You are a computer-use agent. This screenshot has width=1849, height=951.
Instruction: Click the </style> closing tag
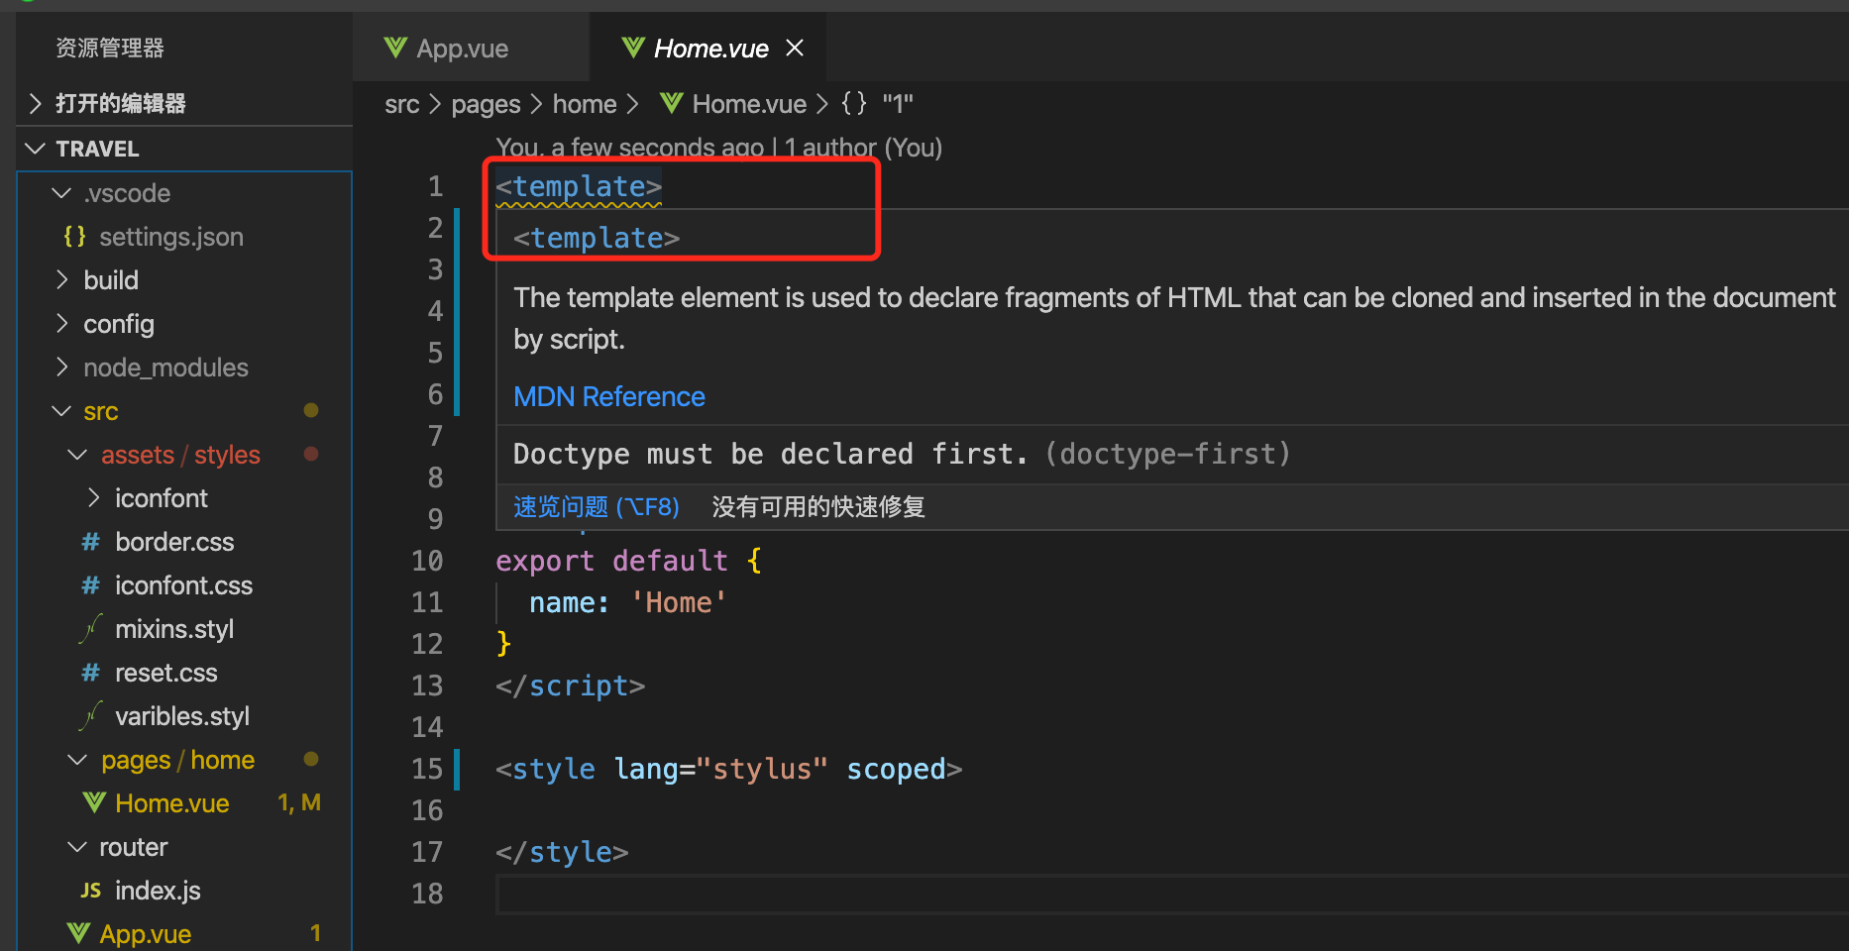(x=562, y=852)
